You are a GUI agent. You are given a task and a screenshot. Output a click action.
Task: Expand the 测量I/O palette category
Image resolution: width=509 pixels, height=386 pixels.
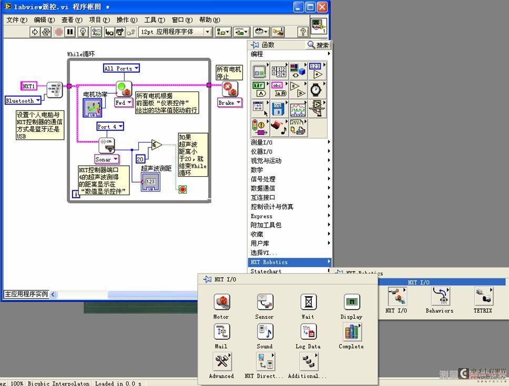point(290,142)
